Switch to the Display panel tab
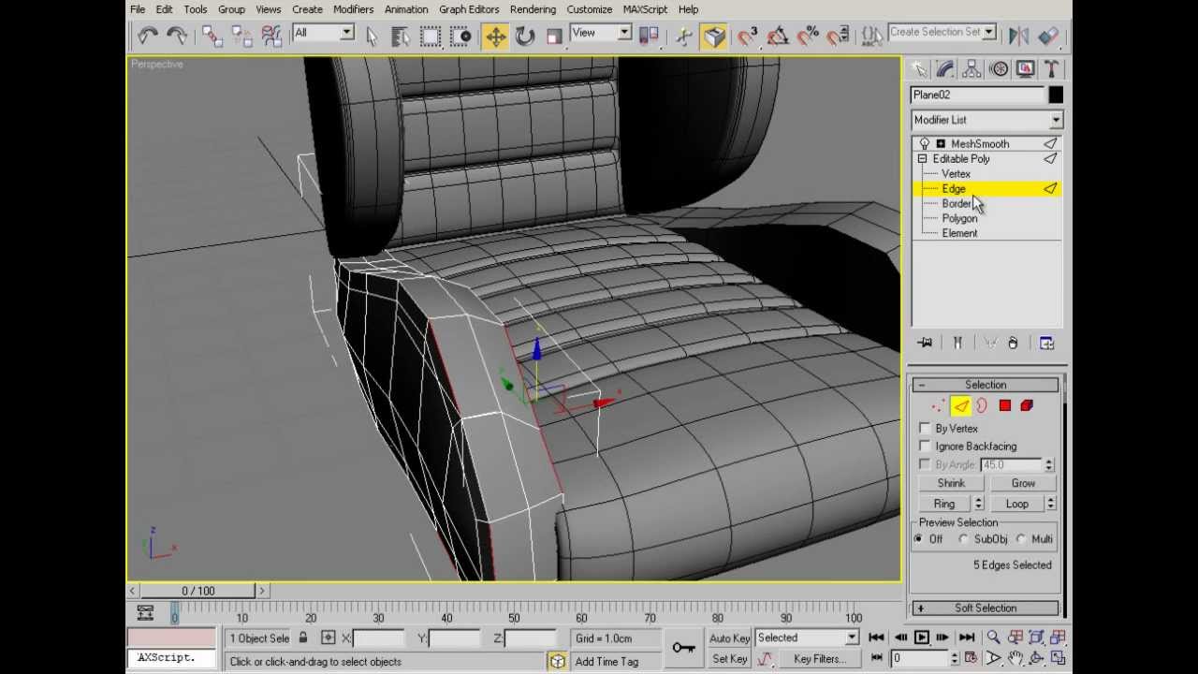 1026,69
